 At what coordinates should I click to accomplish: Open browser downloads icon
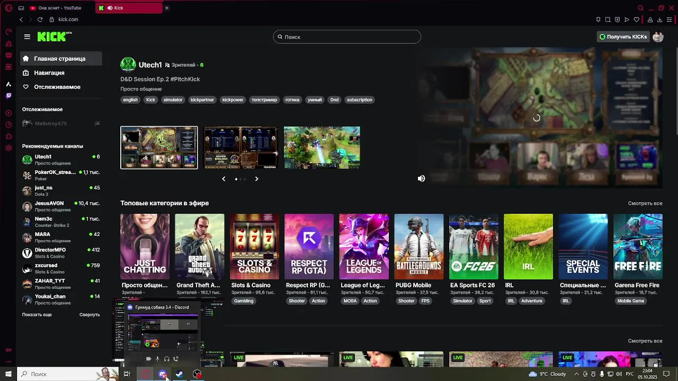tap(659, 20)
